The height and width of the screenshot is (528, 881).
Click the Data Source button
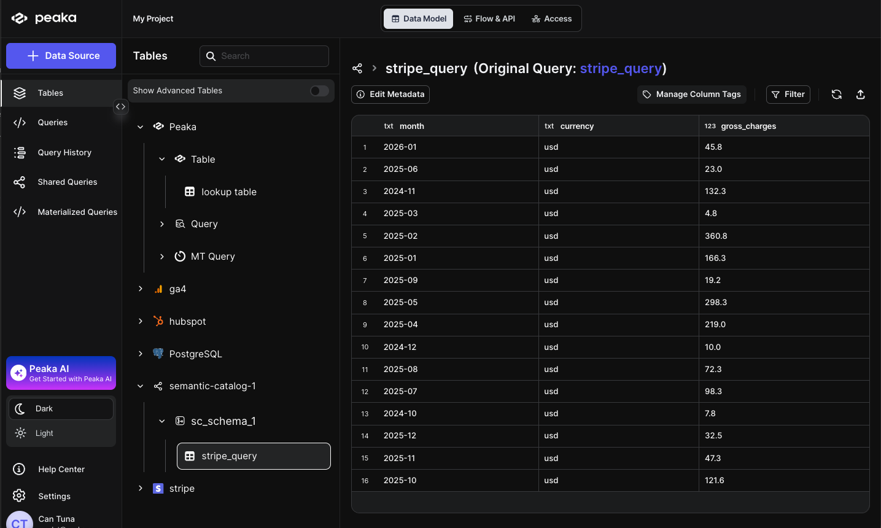[61, 56]
